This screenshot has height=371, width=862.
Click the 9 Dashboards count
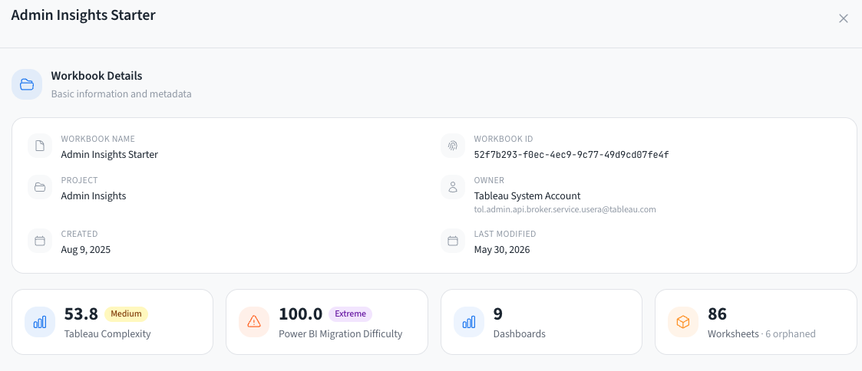[x=498, y=314]
